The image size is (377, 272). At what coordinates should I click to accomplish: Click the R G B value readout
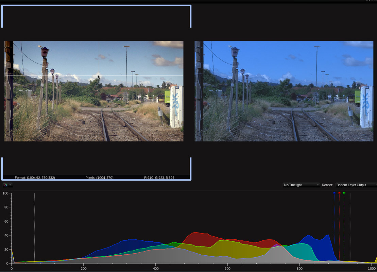click(x=159, y=178)
